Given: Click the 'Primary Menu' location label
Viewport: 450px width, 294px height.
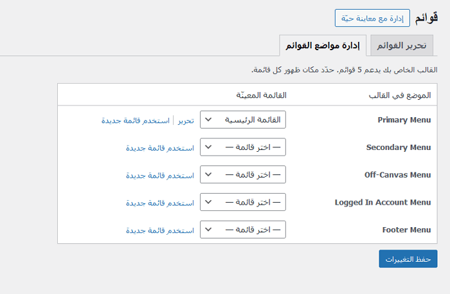Looking at the screenshot, I should point(404,120).
